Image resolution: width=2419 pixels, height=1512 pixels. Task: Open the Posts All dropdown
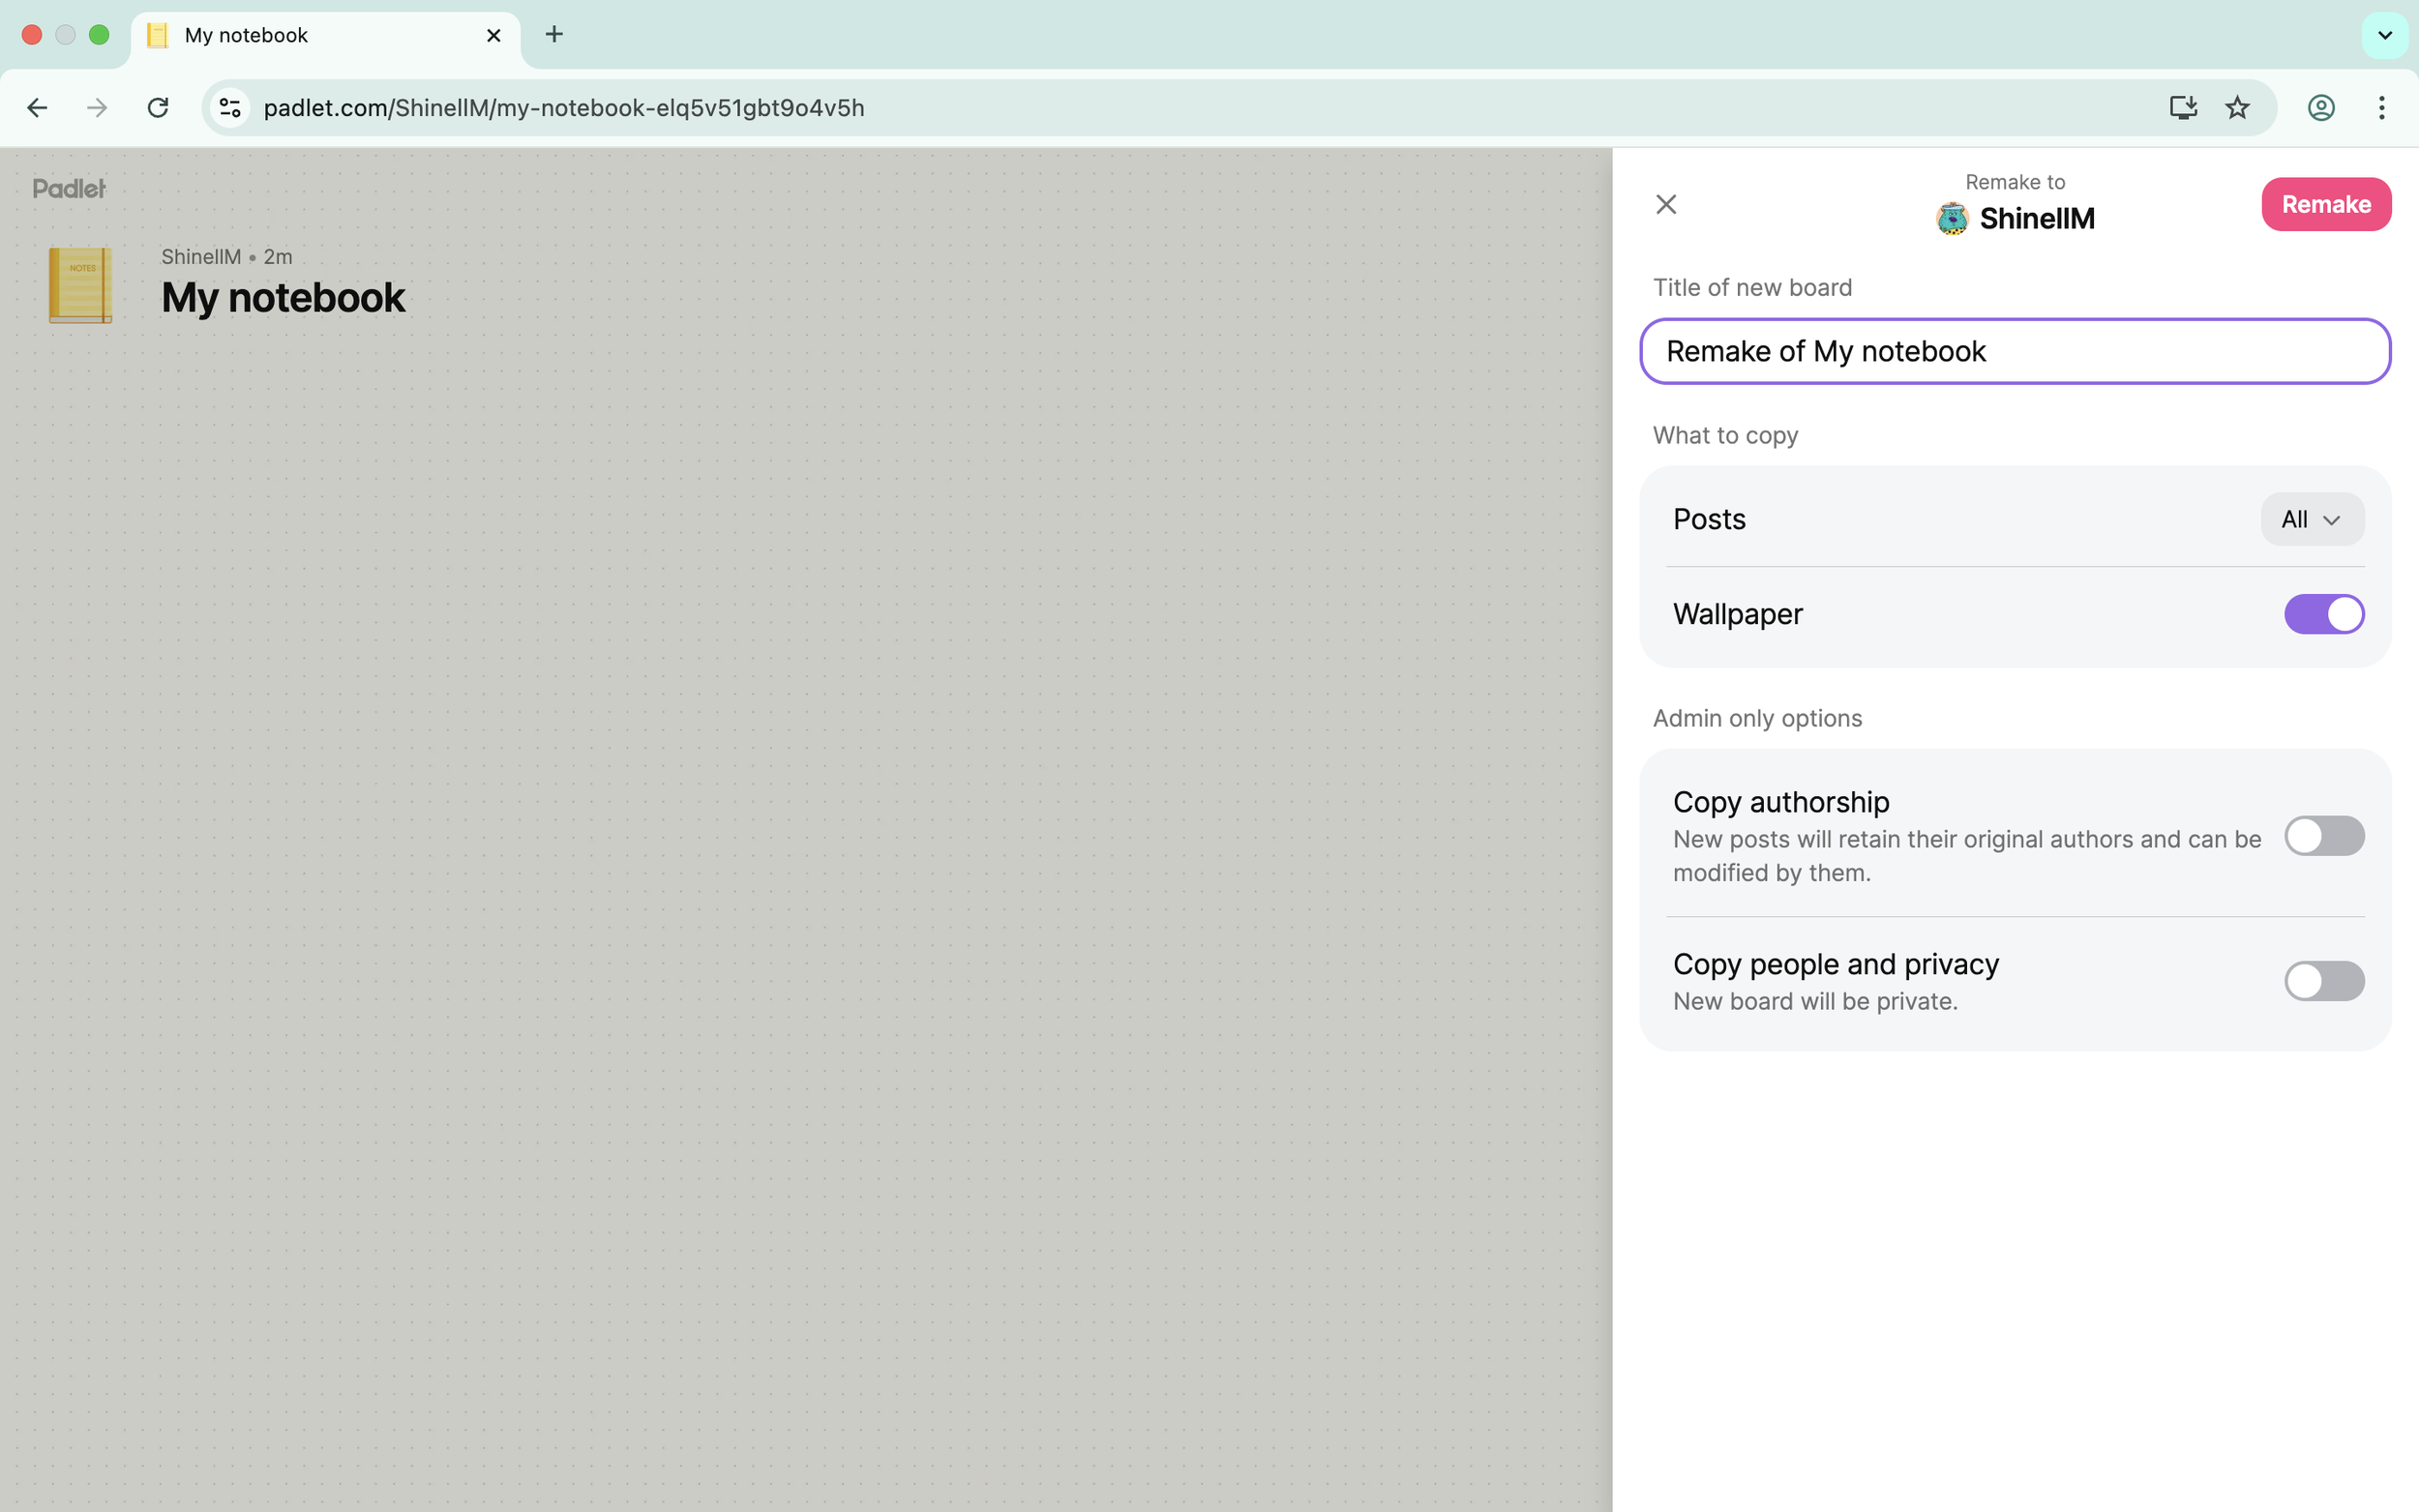point(2311,520)
